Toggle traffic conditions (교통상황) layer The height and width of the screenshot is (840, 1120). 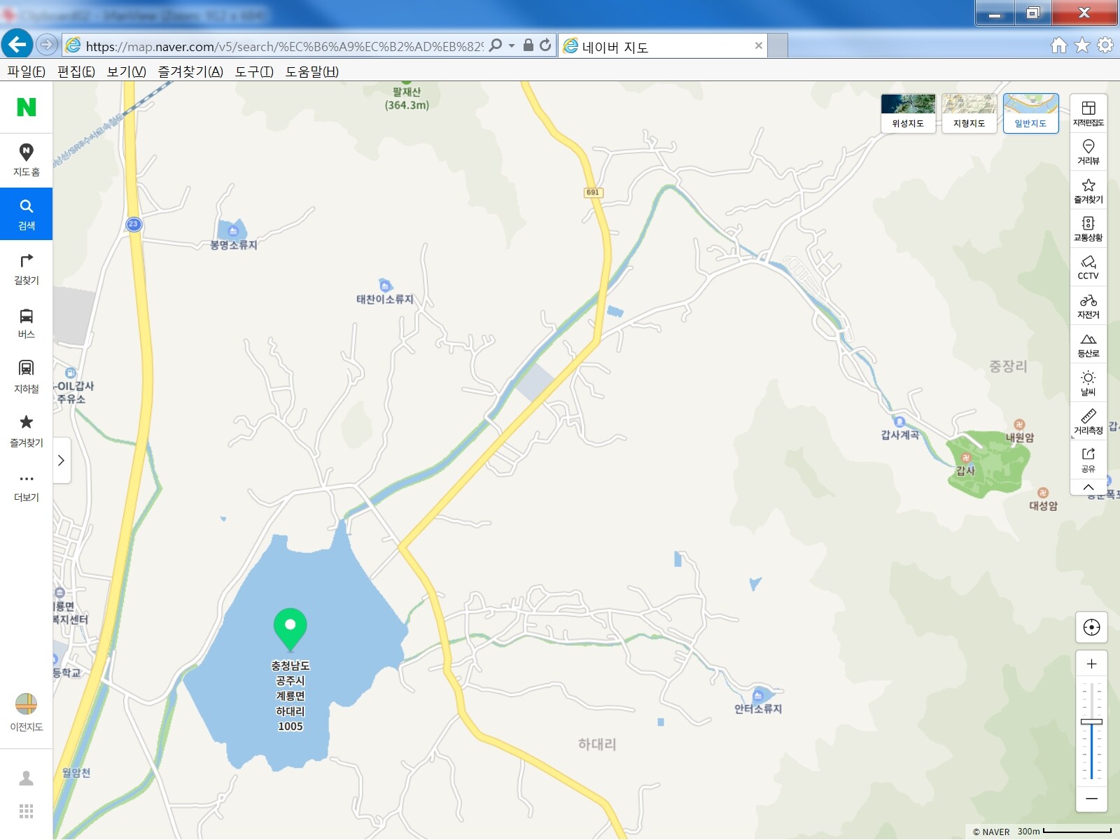pyautogui.click(x=1088, y=228)
